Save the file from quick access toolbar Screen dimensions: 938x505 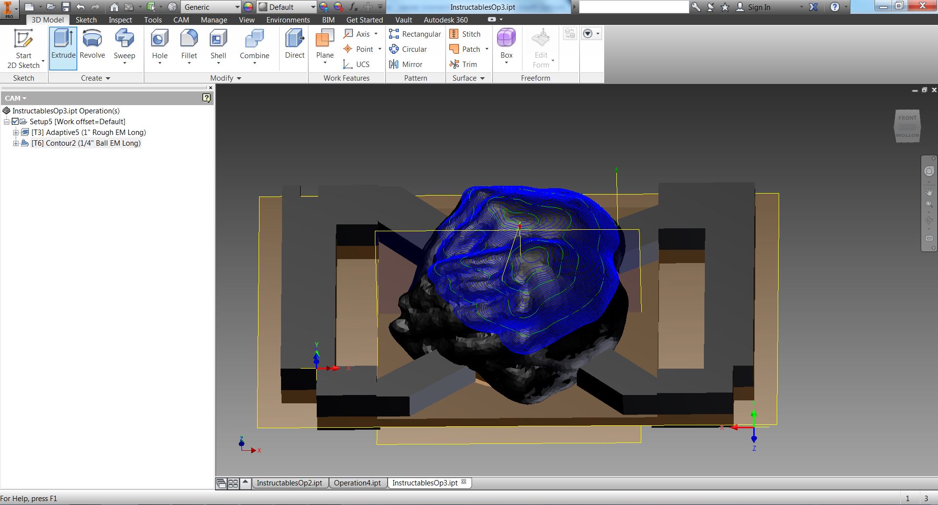click(x=66, y=7)
